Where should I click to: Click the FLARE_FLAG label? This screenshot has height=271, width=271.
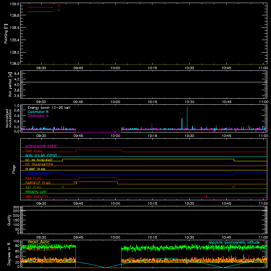(x=35, y=169)
